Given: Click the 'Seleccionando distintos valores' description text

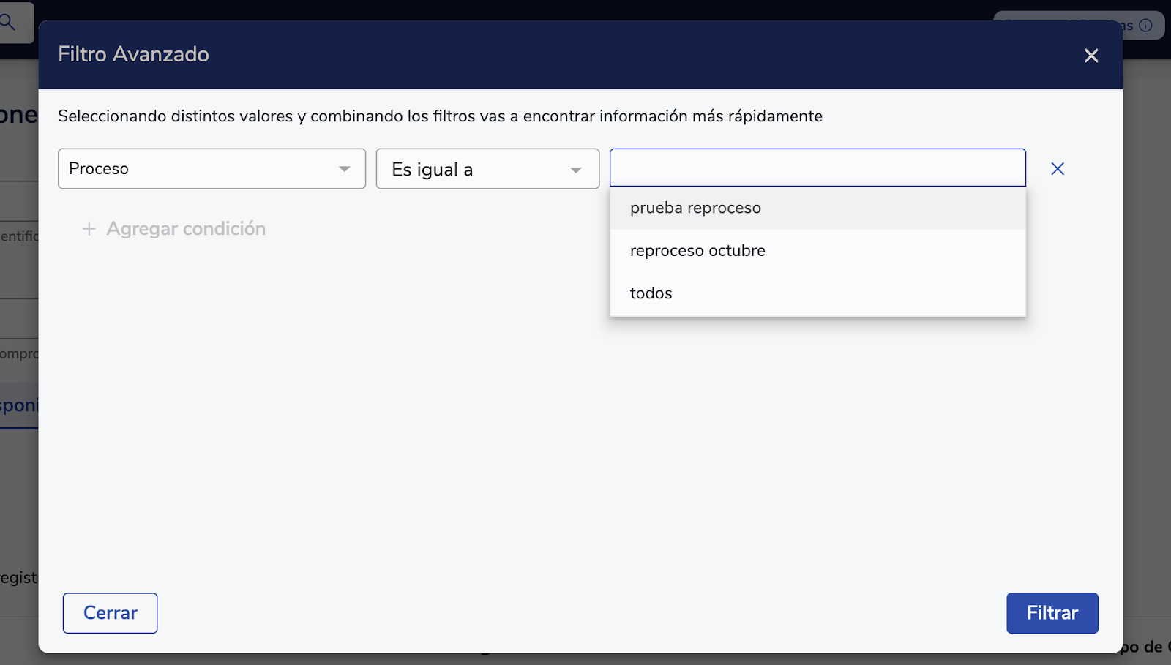Looking at the screenshot, I should (x=440, y=116).
